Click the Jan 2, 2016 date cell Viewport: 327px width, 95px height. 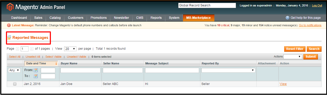coord(32,84)
